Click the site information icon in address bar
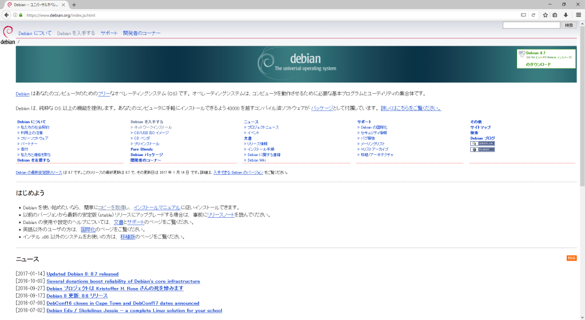 (15, 15)
